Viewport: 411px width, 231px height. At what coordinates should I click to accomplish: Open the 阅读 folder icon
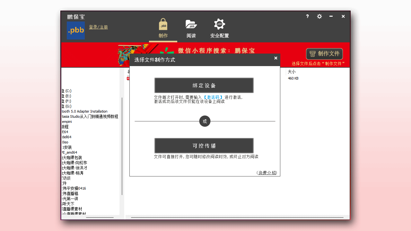click(x=191, y=24)
